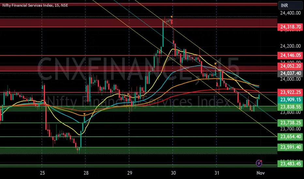Click the orange marker at the day-31 open
Viewport: 304px width, 179px height.
pos(215,64)
